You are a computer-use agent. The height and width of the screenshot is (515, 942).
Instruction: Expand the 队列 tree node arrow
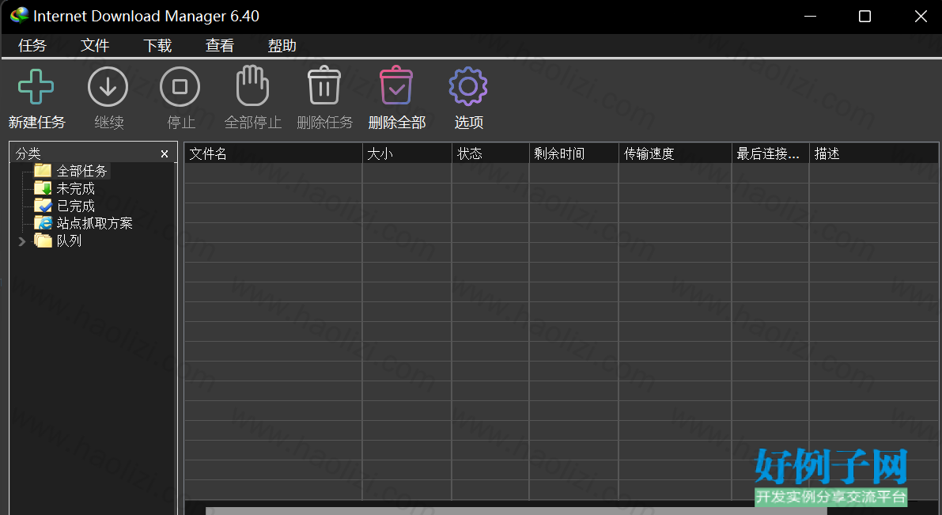point(22,241)
